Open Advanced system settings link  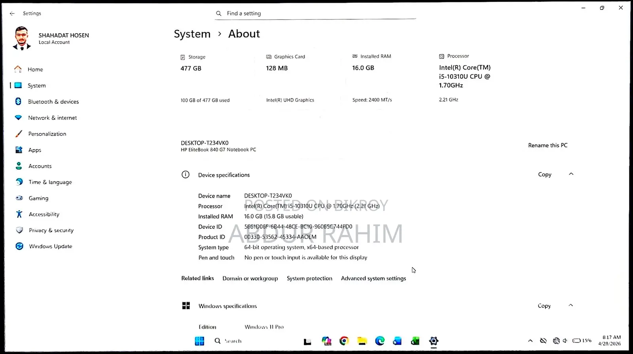pyautogui.click(x=373, y=279)
